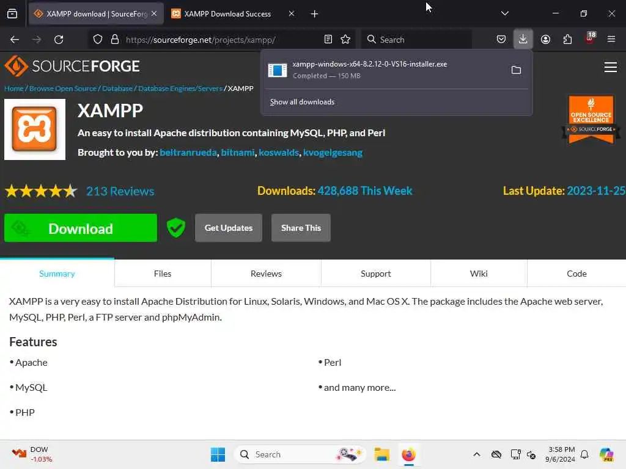Go to Home breadcrumb
Image resolution: width=626 pixels, height=469 pixels.
(x=14, y=89)
